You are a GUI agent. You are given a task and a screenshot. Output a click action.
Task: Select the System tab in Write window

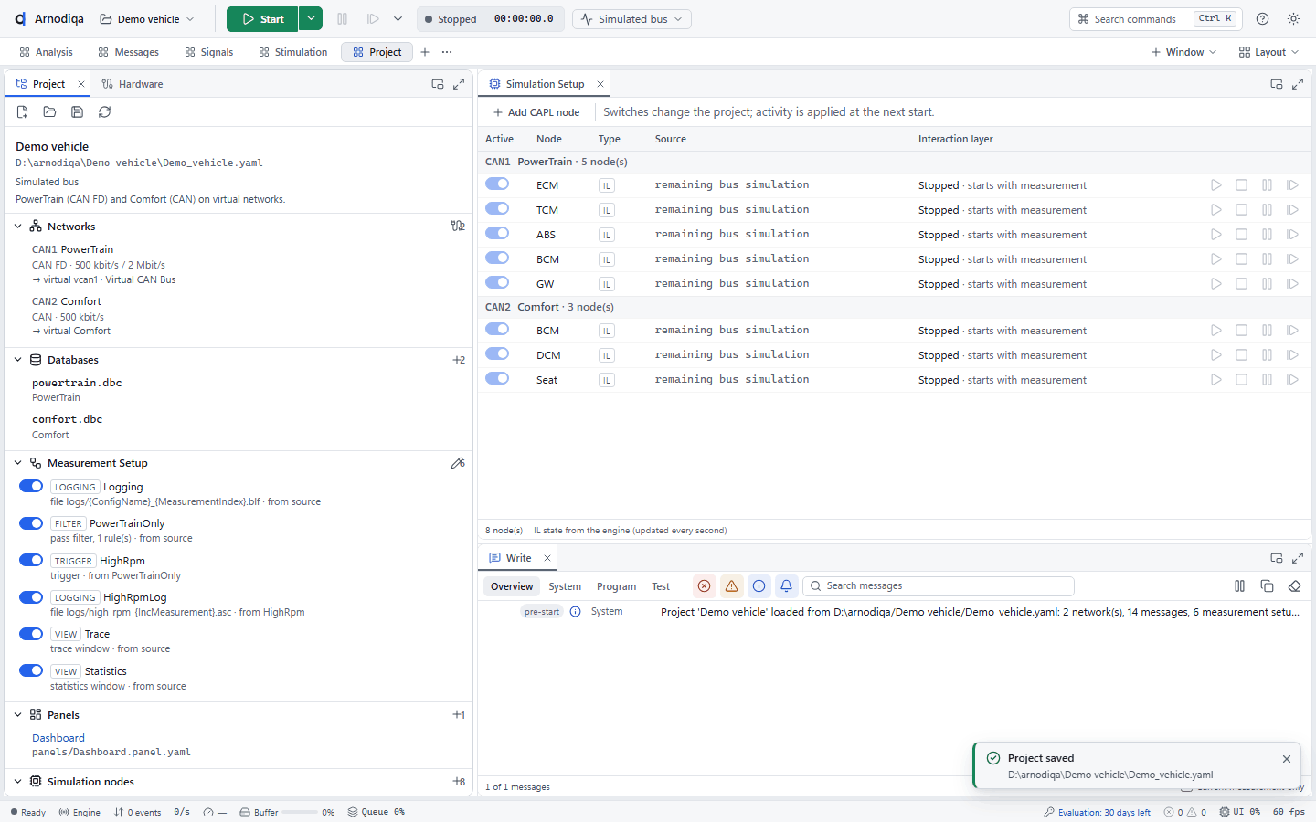(565, 586)
